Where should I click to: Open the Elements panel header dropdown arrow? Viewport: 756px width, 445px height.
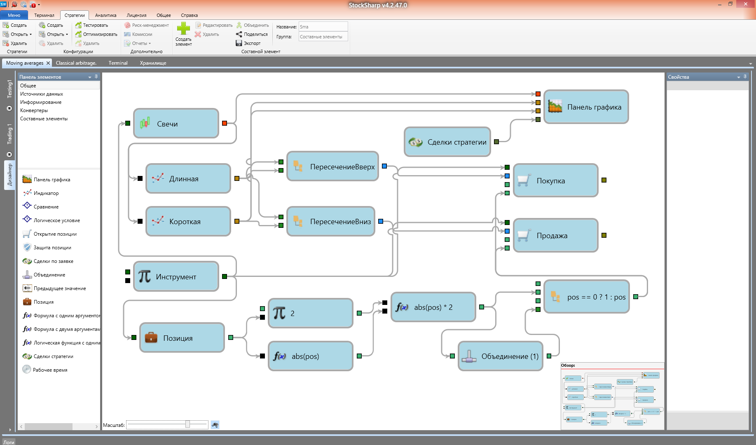click(x=90, y=77)
